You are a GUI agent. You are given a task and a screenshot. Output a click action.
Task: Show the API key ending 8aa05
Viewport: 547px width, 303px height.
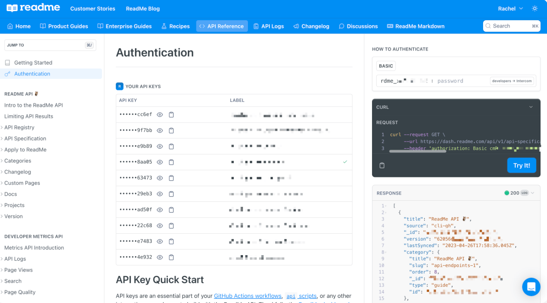tap(160, 162)
